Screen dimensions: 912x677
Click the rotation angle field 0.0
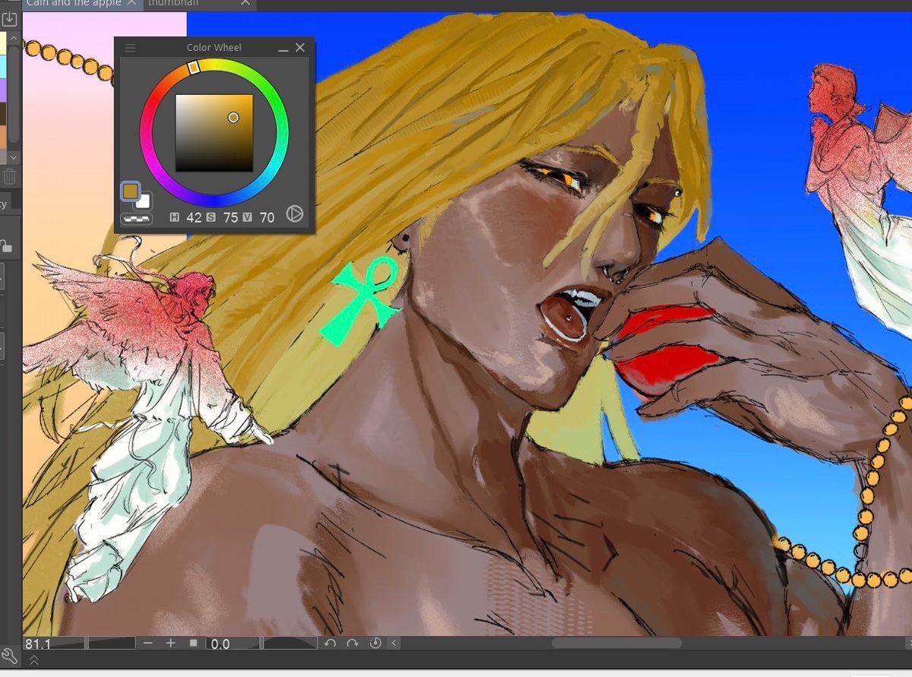tap(220, 644)
